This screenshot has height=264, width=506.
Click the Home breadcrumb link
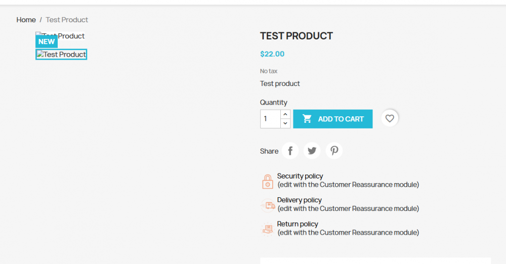(x=26, y=20)
